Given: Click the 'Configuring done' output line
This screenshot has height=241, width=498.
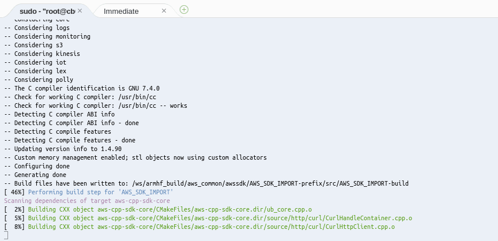Looking at the screenshot, I should [41, 166].
